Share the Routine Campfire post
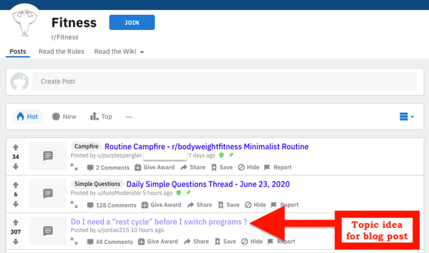The image size is (429, 253). 193,167
